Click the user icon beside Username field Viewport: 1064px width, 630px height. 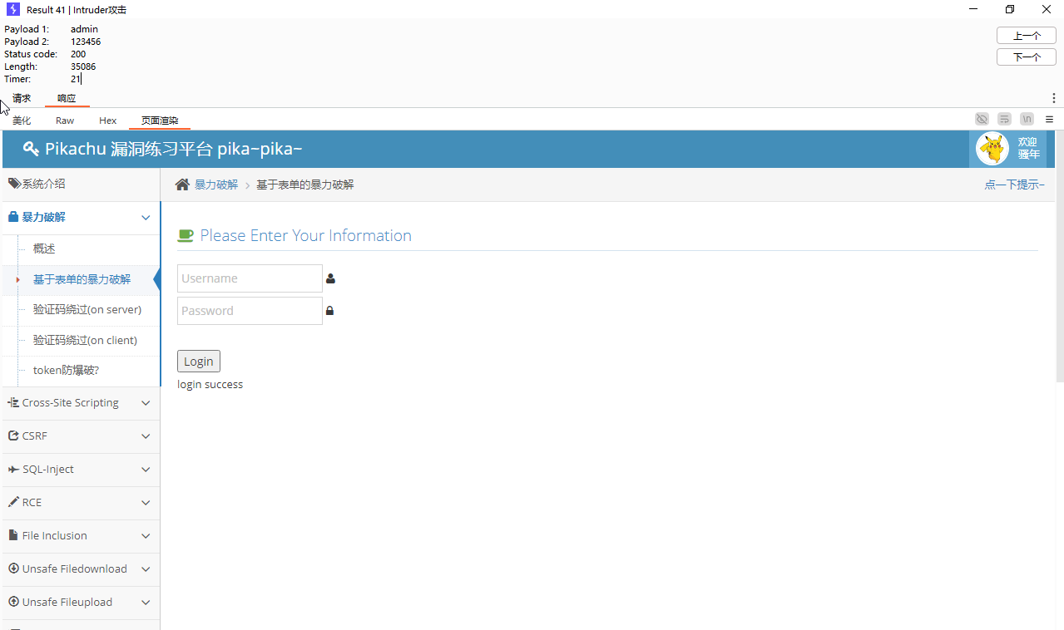330,278
